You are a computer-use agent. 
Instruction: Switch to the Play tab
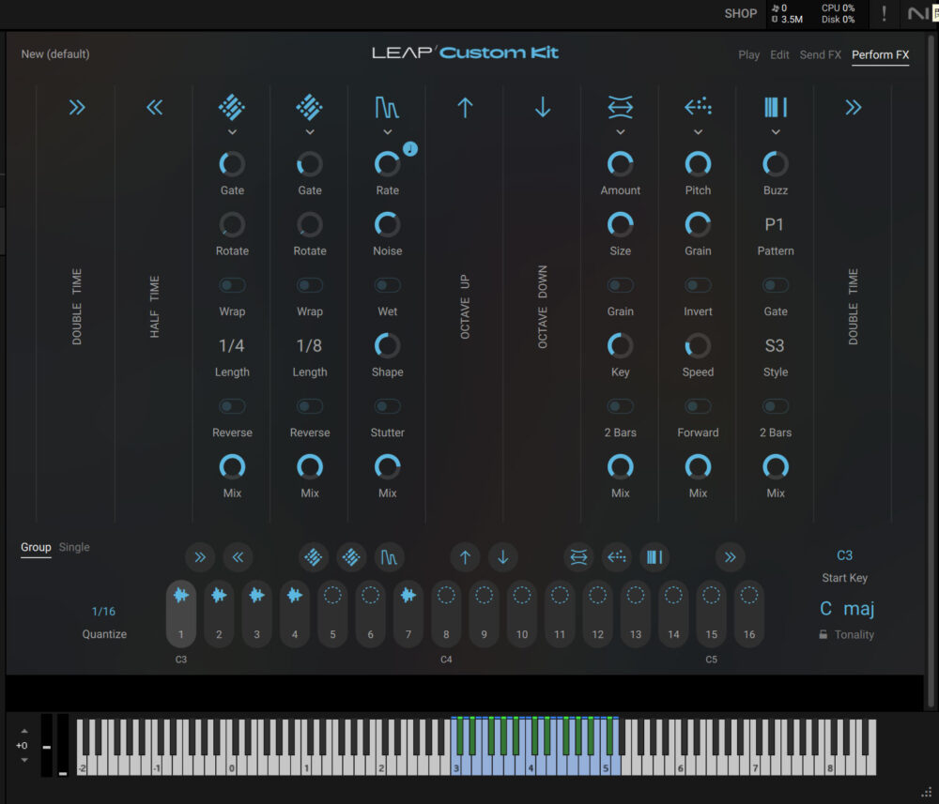(x=748, y=55)
